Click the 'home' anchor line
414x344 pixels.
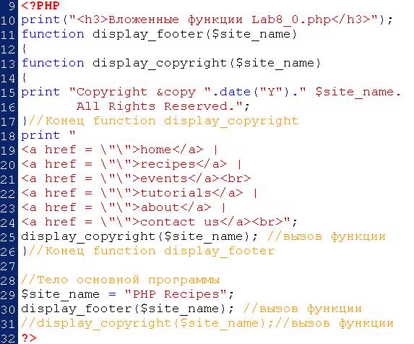[120, 150]
